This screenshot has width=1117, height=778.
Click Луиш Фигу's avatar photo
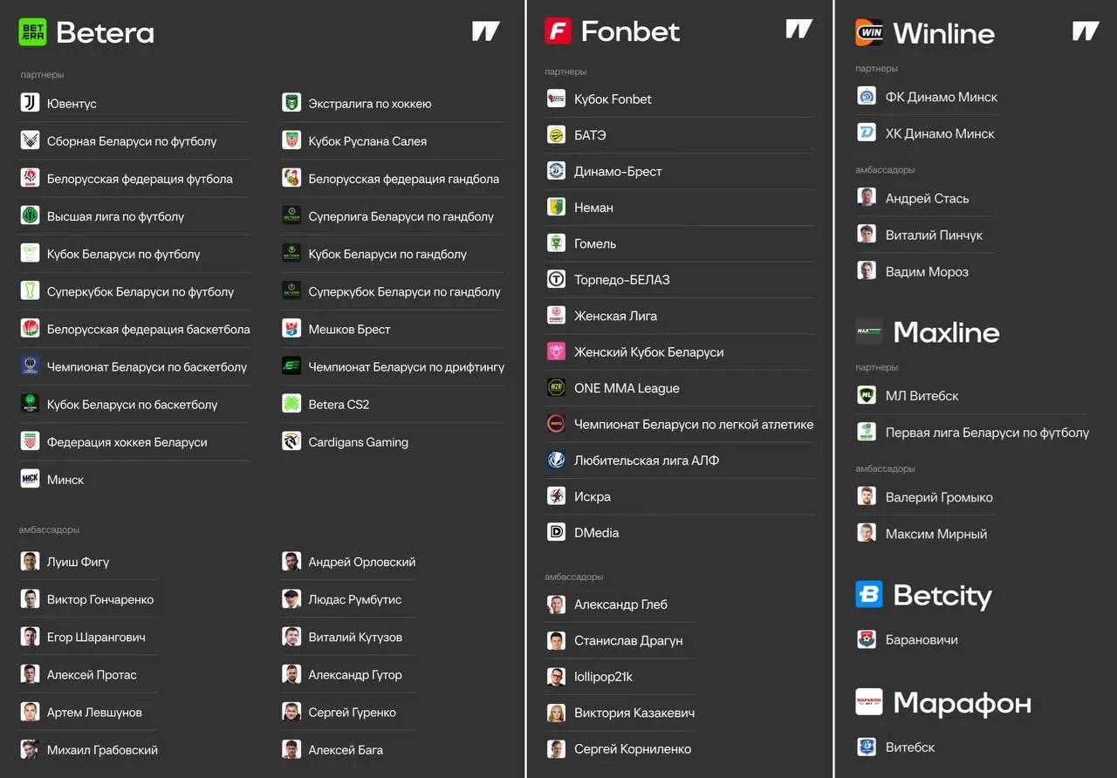[x=31, y=562]
